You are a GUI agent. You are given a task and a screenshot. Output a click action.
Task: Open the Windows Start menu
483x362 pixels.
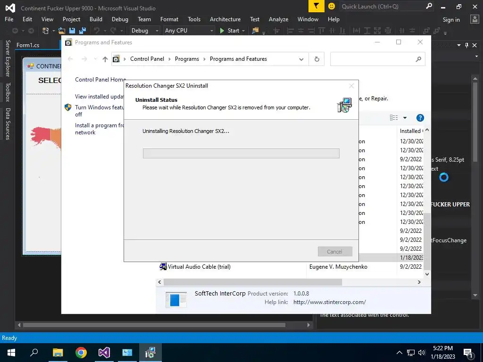[11, 353]
